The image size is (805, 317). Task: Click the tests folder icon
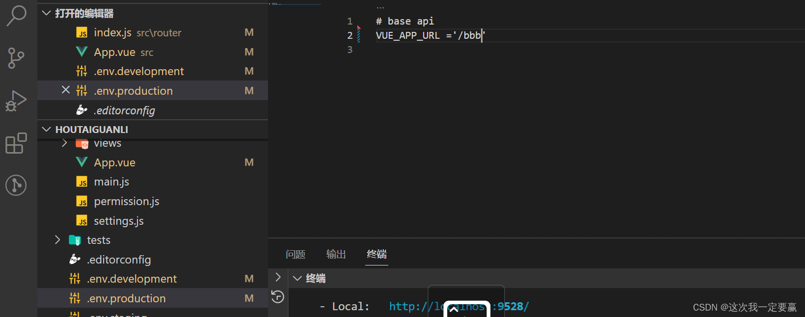pos(75,240)
